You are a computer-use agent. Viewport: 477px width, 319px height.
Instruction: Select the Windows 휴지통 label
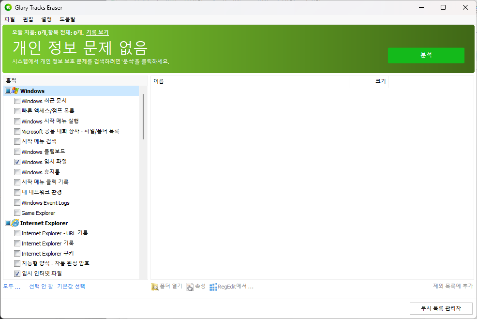pyautogui.click(x=41, y=172)
